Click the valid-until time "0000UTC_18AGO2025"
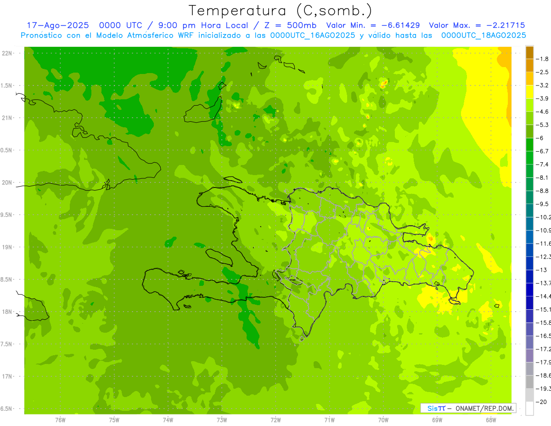Image resolution: width=551 pixels, height=426 pixels. 484,35
